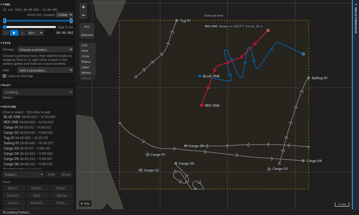Choose Line from the drawing menu

(x=88, y=45)
